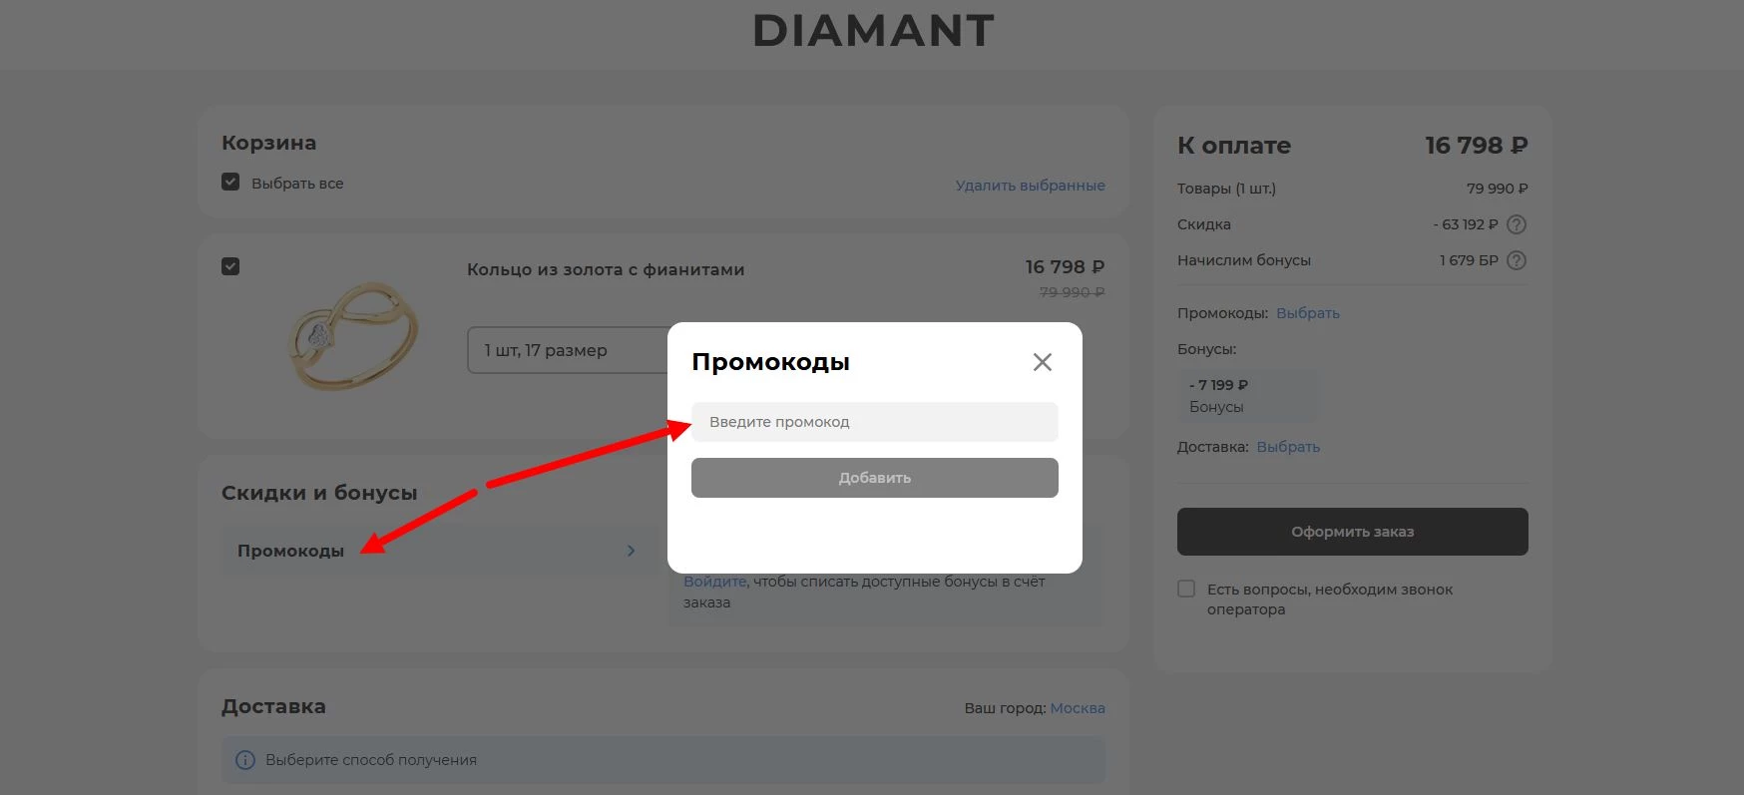Viewport: 1744px width, 795px height.
Task: Close the Промокоды popup
Action: [1043, 362]
